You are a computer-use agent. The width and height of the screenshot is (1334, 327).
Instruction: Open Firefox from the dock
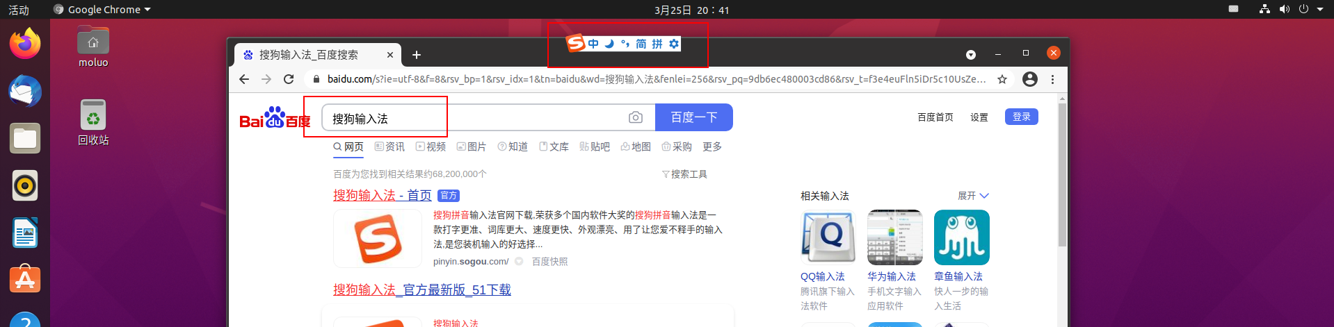(25, 44)
